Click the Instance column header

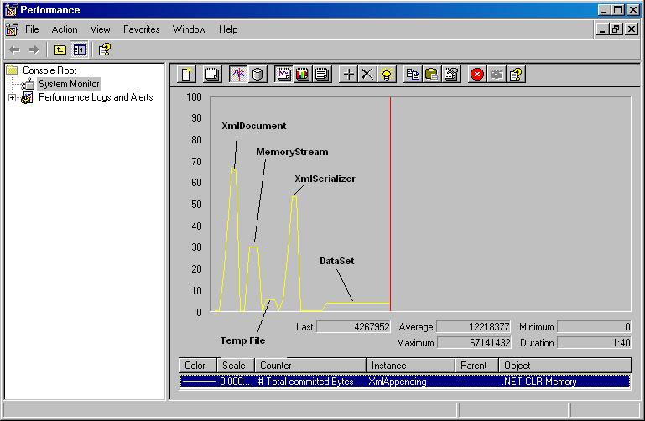coord(410,365)
